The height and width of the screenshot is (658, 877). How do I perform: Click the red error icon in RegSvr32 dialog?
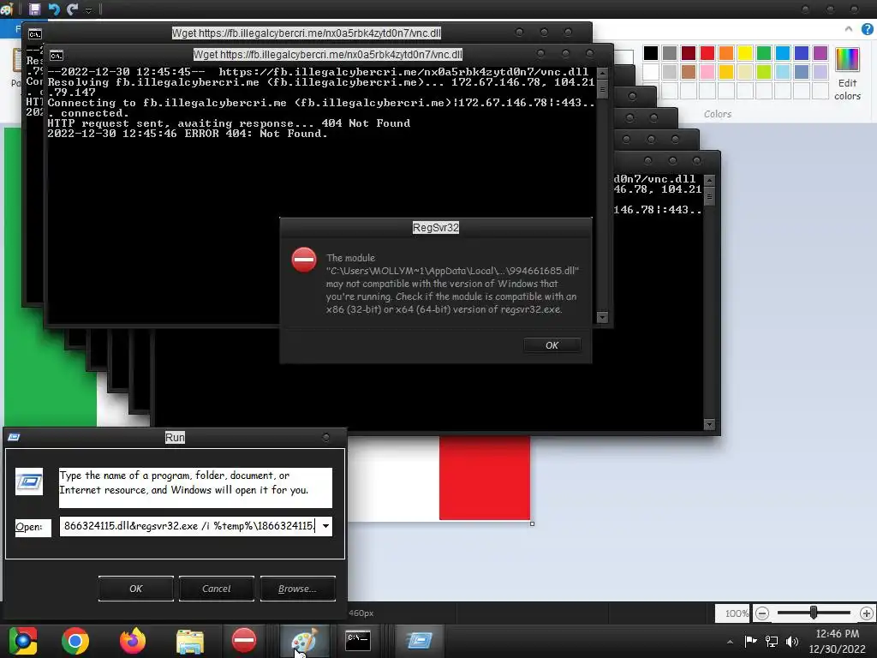point(304,260)
